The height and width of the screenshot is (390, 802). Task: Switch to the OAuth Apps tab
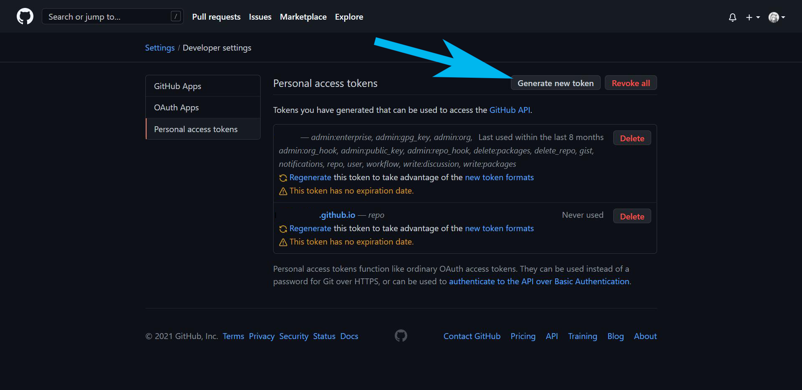click(x=176, y=107)
